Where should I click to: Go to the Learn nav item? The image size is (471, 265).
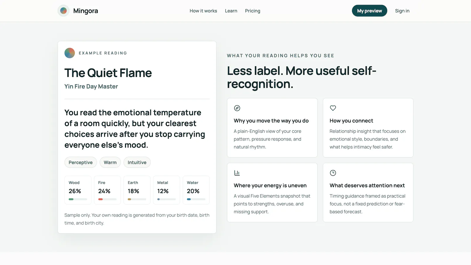[x=231, y=11]
